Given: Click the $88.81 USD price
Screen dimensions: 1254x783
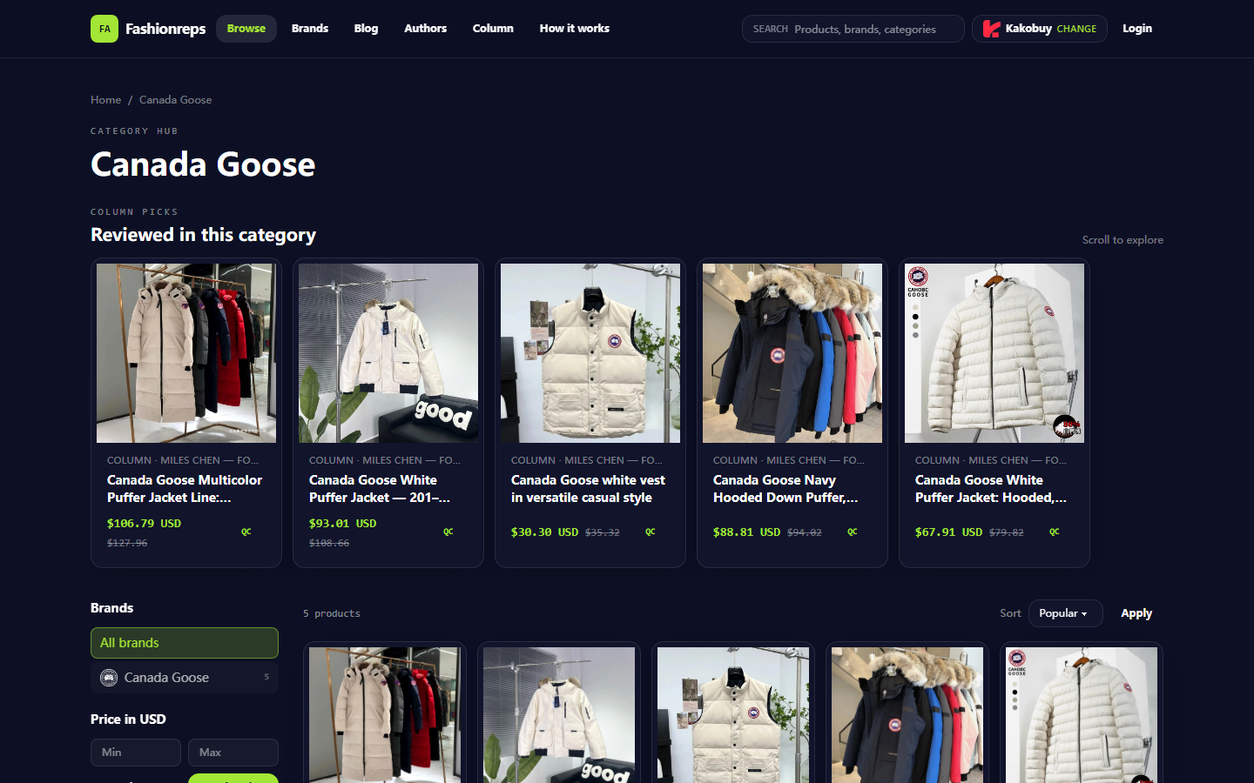Looking at the screenshot, I should tap(746, 532).
